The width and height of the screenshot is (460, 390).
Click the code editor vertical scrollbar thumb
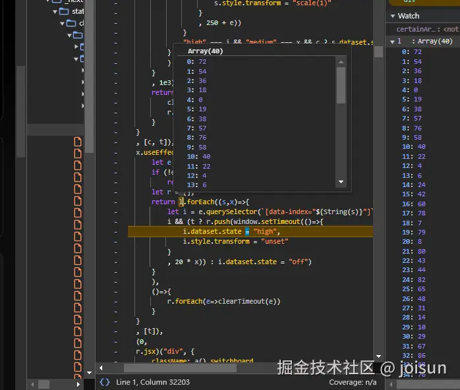point(378,52)
